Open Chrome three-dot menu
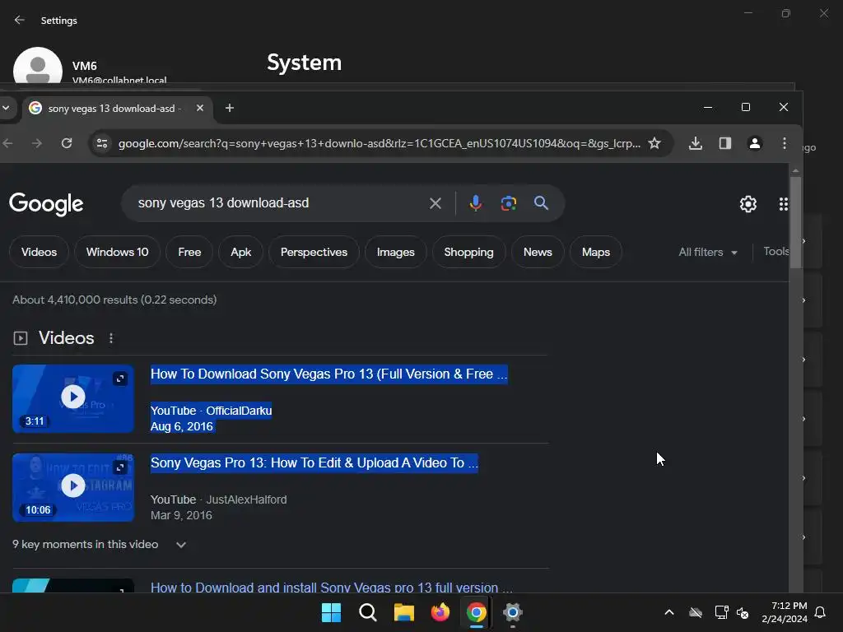 (785, 143)
